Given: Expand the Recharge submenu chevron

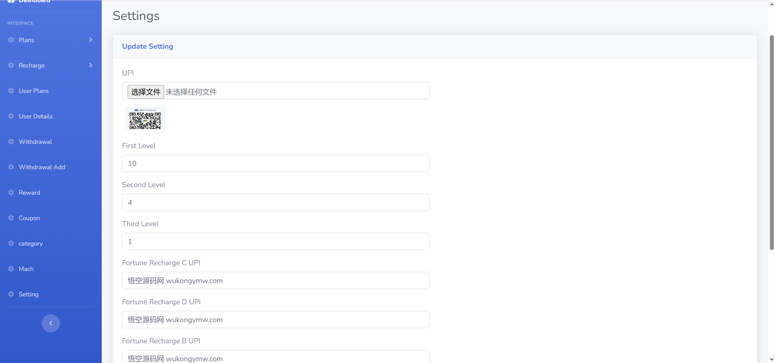Looking at the screenshot, I should (91, 65).
